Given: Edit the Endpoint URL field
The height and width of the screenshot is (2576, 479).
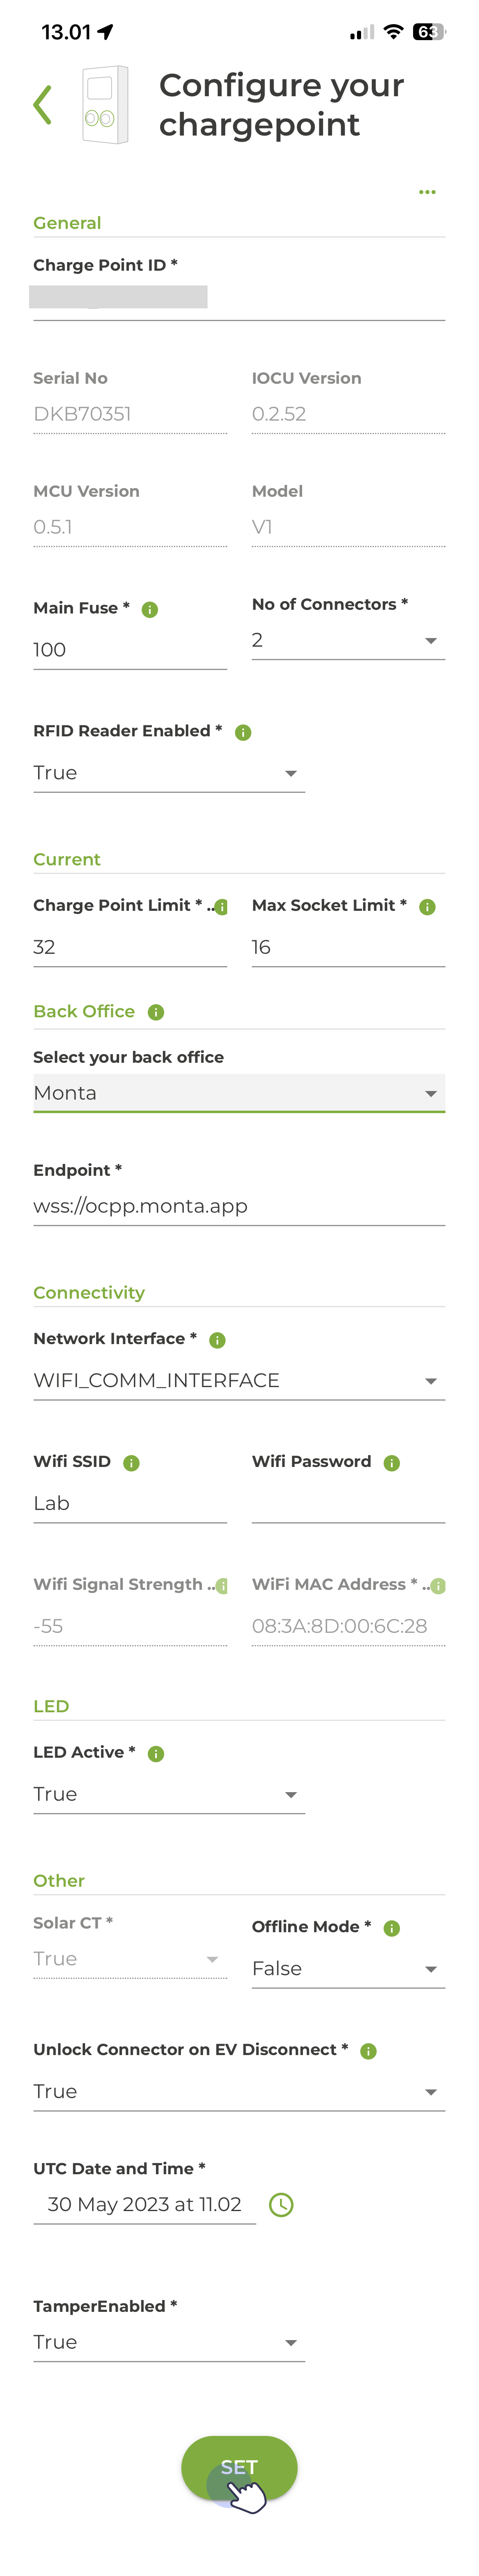Looking at the screenshot, I should (x=239, y=1207).
